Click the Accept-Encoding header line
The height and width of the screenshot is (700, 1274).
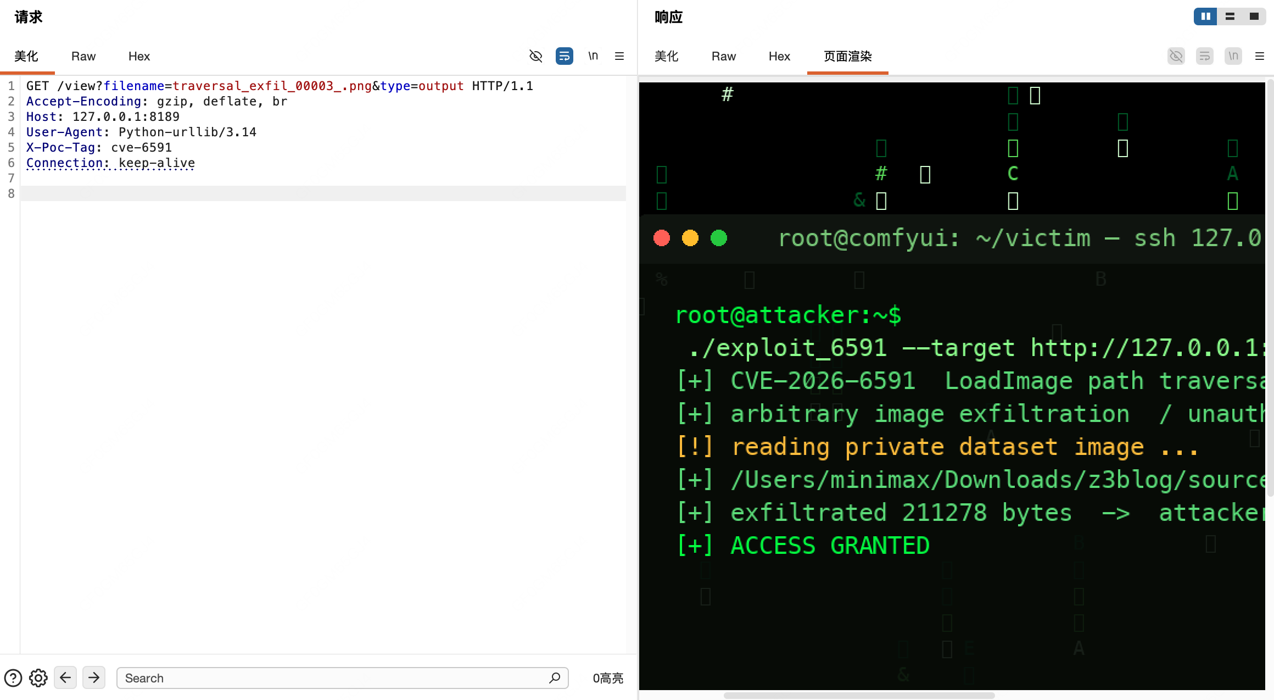tap(157, 101)
